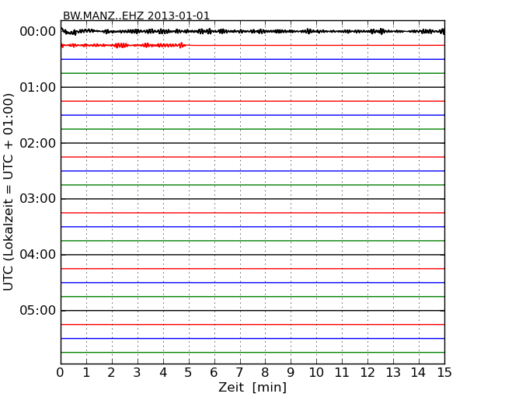Click the plot title BW.MANZ..EHZ 2013-01-01
Viewport: 505px width, 404px height.
coord(136,16)
